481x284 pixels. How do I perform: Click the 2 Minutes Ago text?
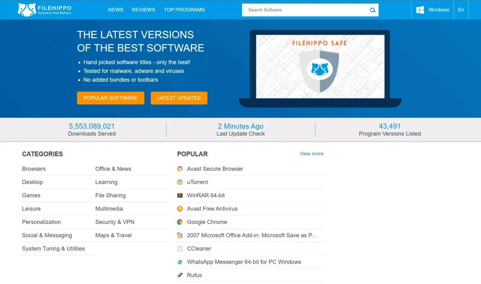tap(240, 126)
